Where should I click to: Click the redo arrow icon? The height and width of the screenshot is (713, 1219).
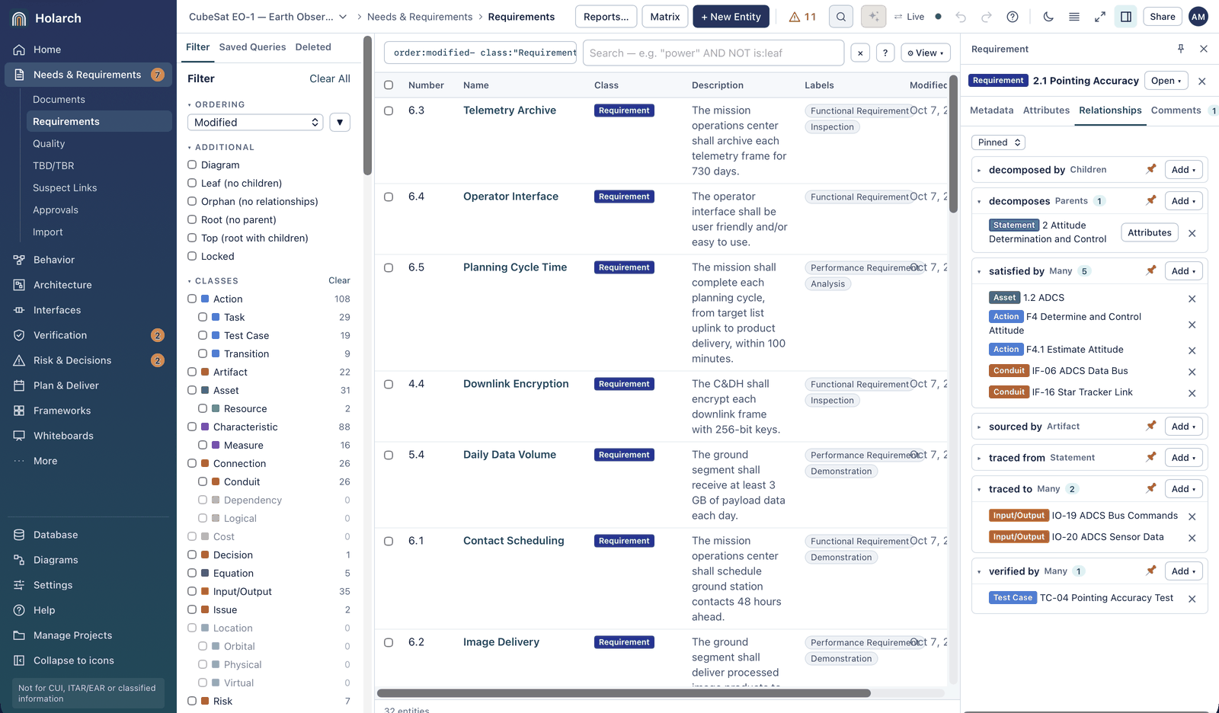pyautogui.click(x=987, y=17)
